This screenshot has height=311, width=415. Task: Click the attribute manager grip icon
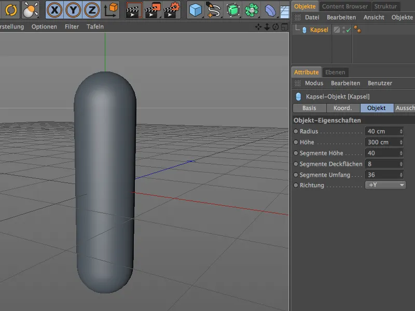click(x=297, y=83)
